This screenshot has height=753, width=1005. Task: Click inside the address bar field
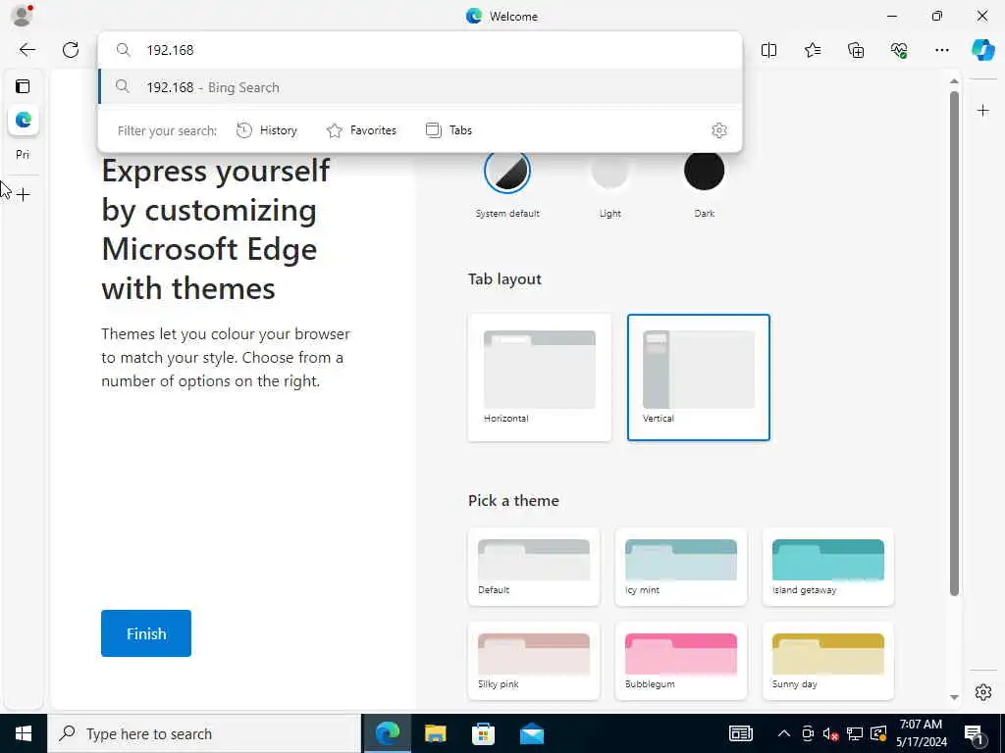(420, 50)
